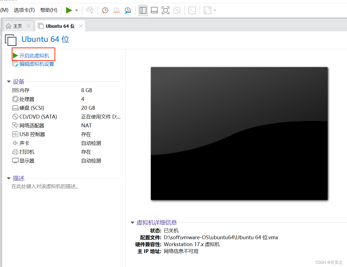
Task: Select the USB 控制器 device label
Action: point(32,134)
